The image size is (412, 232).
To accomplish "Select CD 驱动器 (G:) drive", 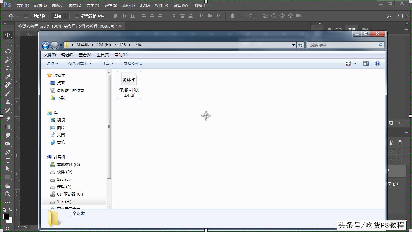I will (67, 194).
